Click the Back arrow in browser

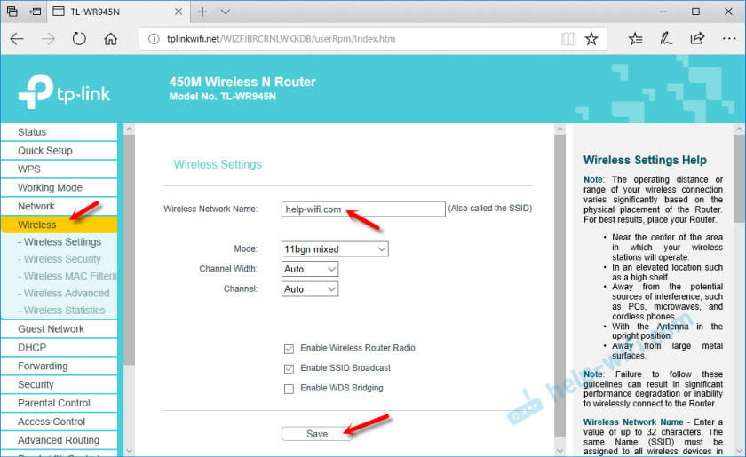17,39
